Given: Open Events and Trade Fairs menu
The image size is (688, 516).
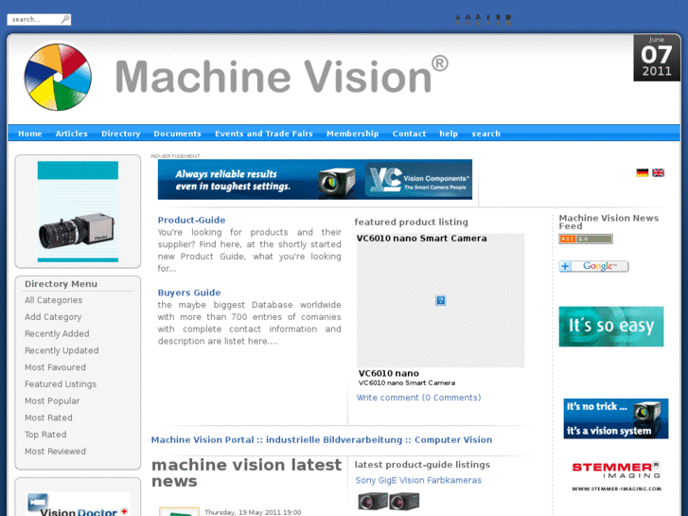Looking at the screenshot, I should [264, 133].
